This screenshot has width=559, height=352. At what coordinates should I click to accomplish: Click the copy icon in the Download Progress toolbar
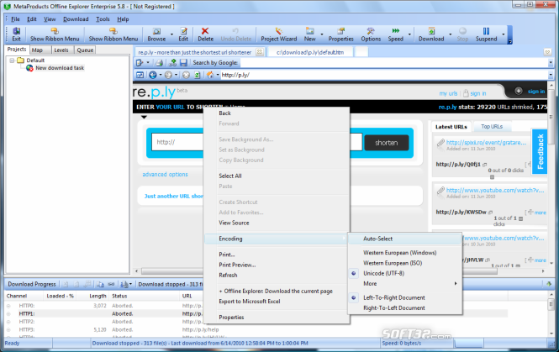[x=100, y=284]
